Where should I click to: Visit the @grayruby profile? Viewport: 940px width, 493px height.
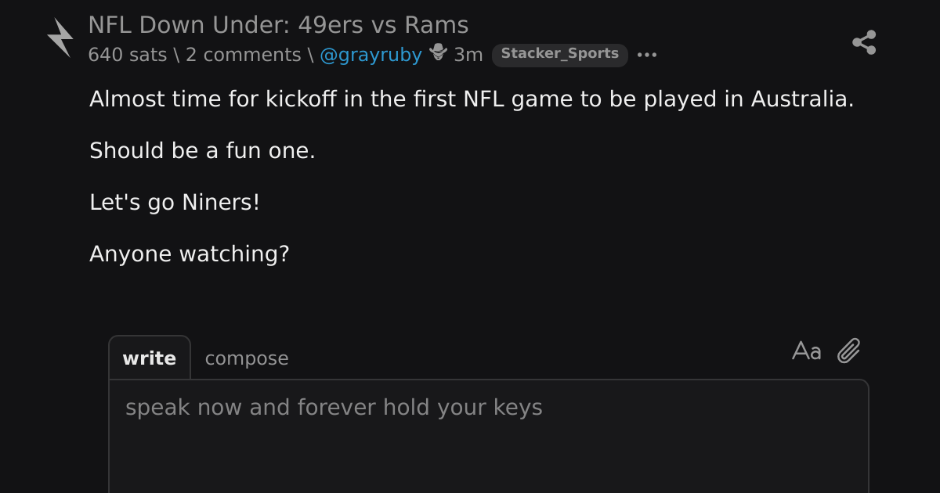click(x=371, y=55)
